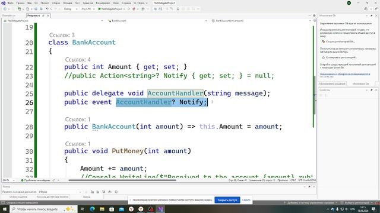Screen dimensions: 380x213
Task: Click the 'Ссылок: 3' CodeLens above BankAccount
Action: coord(62,35)
